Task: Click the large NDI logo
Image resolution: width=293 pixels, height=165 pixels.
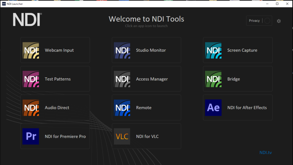Action: point(27,20)
